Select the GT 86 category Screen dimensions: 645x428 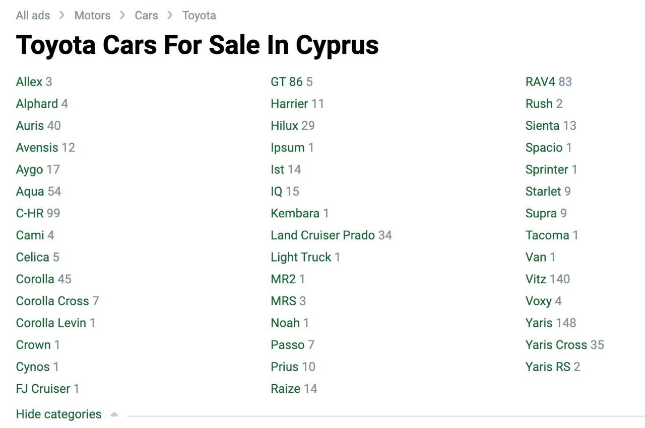tap(286, 82)
